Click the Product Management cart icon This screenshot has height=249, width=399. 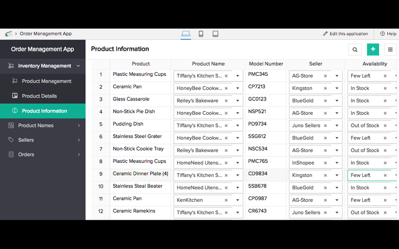coord(15,81)
